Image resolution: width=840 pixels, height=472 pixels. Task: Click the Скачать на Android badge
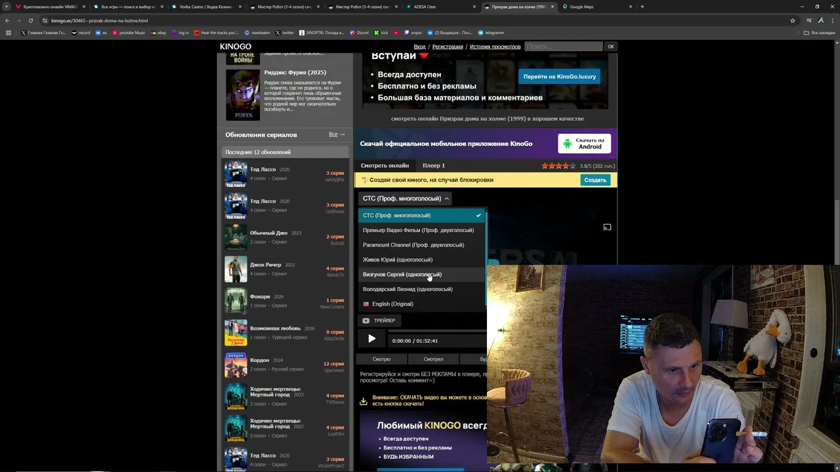(584, 144)
